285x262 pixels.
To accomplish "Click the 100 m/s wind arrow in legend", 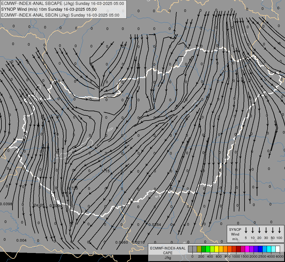I will (x=279, y=230).
